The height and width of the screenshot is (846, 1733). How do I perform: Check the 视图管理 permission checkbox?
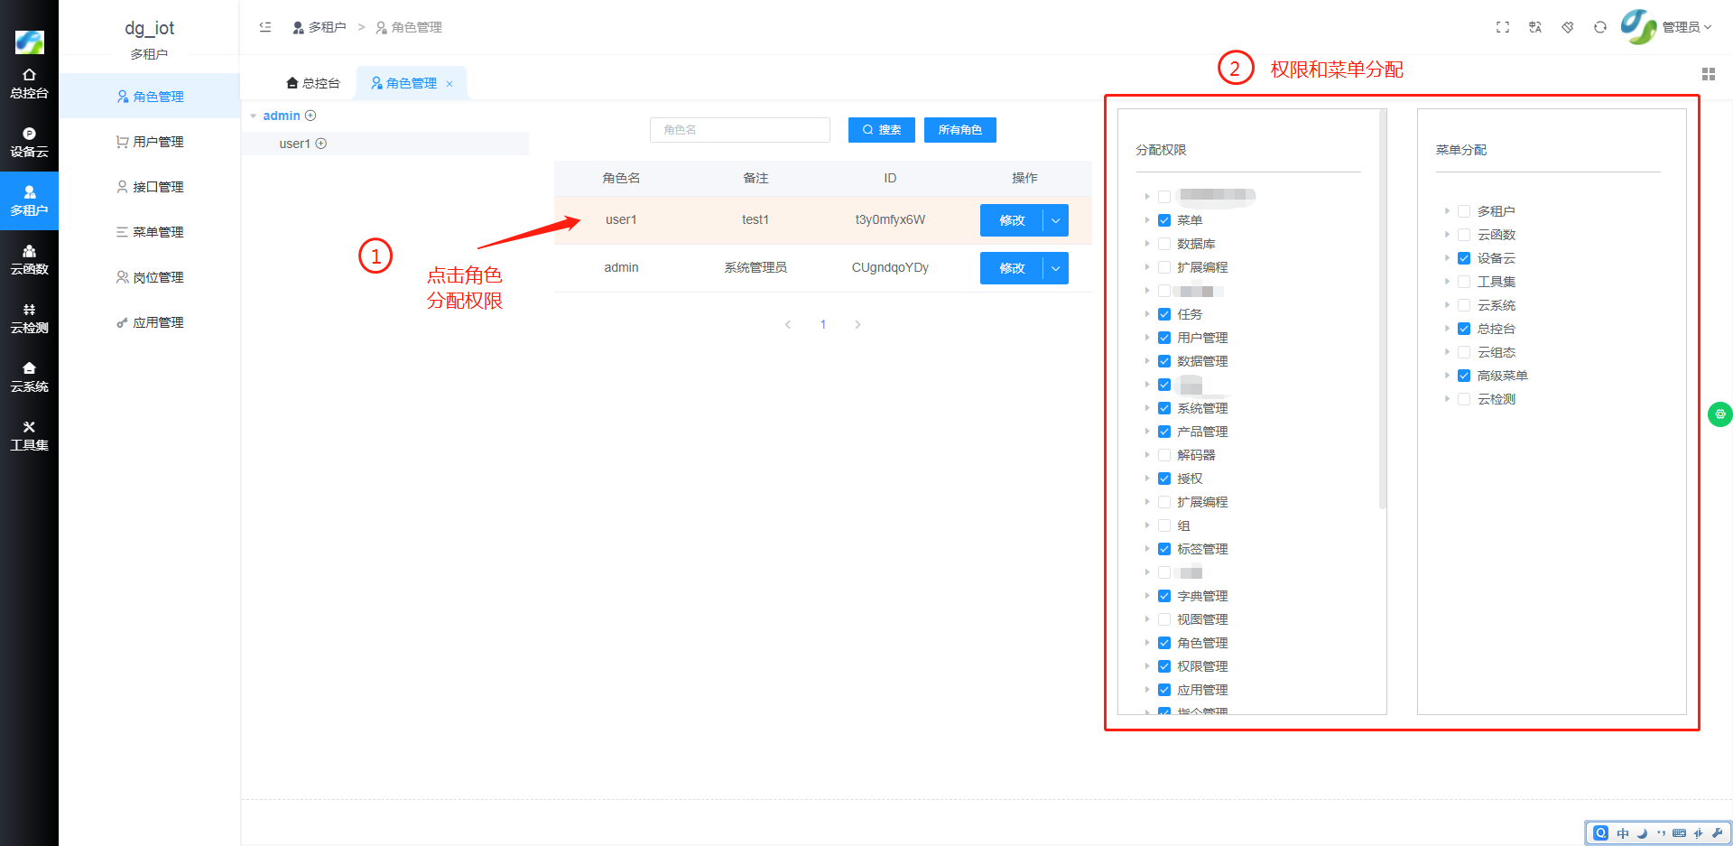[1164, 619]
